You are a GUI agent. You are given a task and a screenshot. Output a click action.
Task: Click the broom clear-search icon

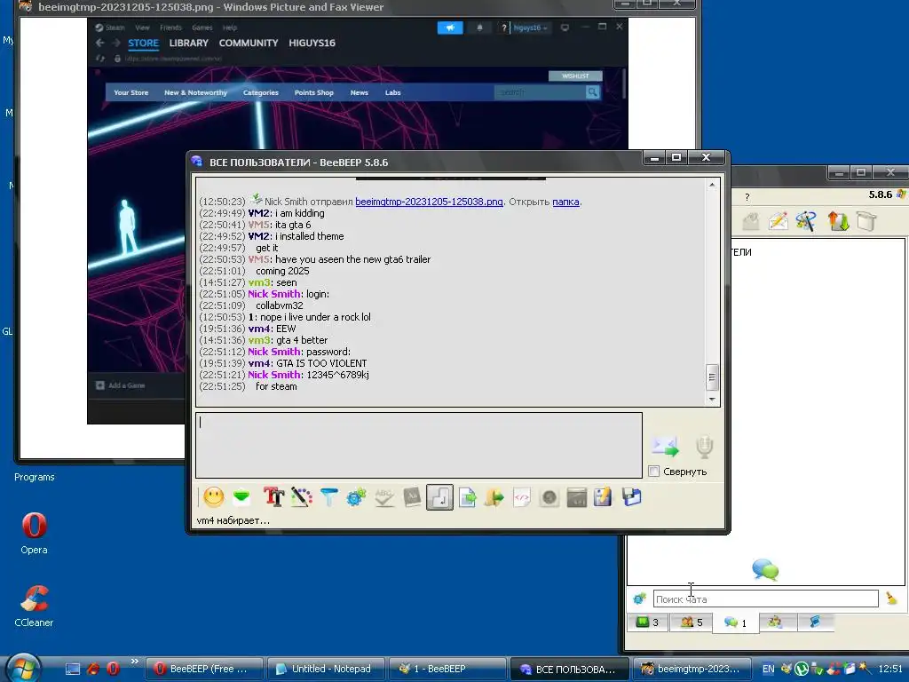coord(891,598)
